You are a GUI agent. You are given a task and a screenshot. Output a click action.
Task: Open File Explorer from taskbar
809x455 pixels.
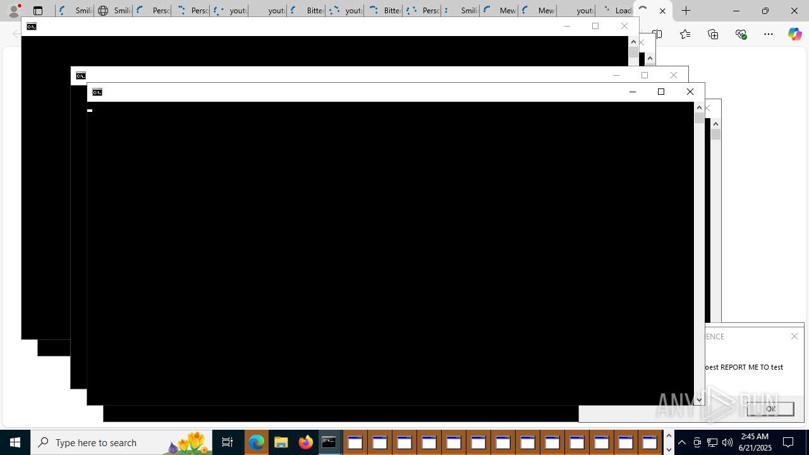(281, 442)
